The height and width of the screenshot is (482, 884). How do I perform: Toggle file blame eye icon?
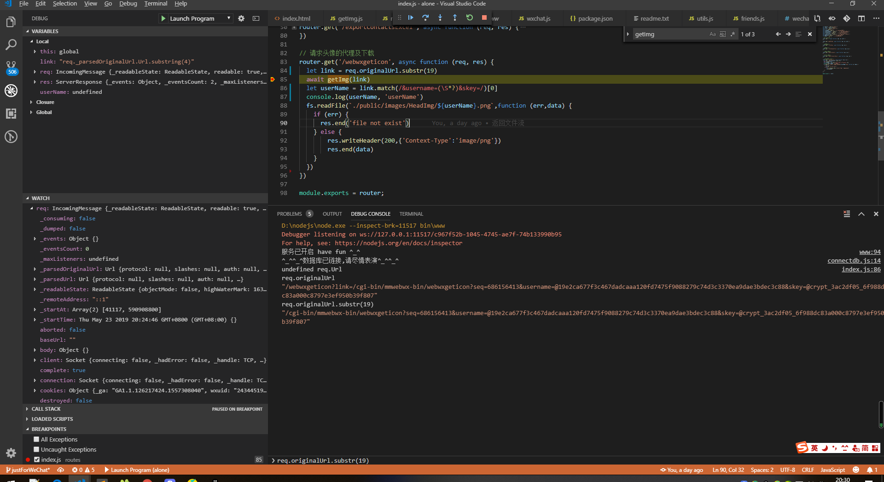click(x=832, y=18)
